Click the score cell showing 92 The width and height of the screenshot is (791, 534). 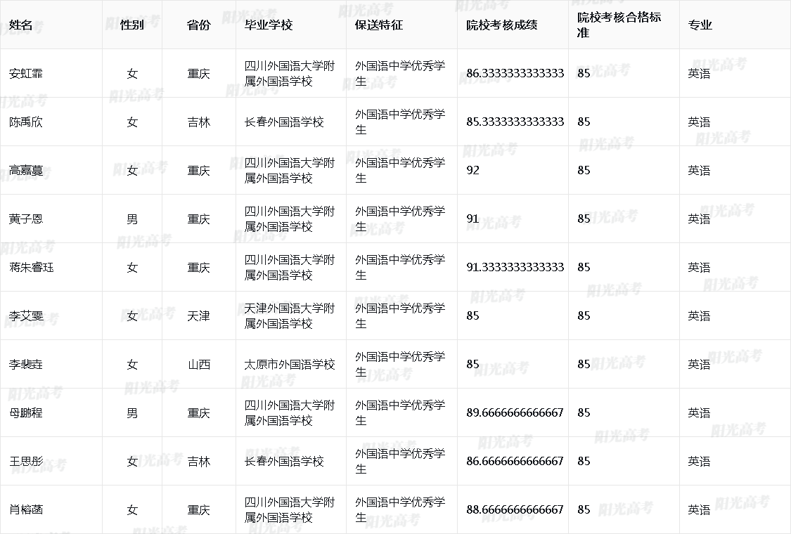click(473, 170)
